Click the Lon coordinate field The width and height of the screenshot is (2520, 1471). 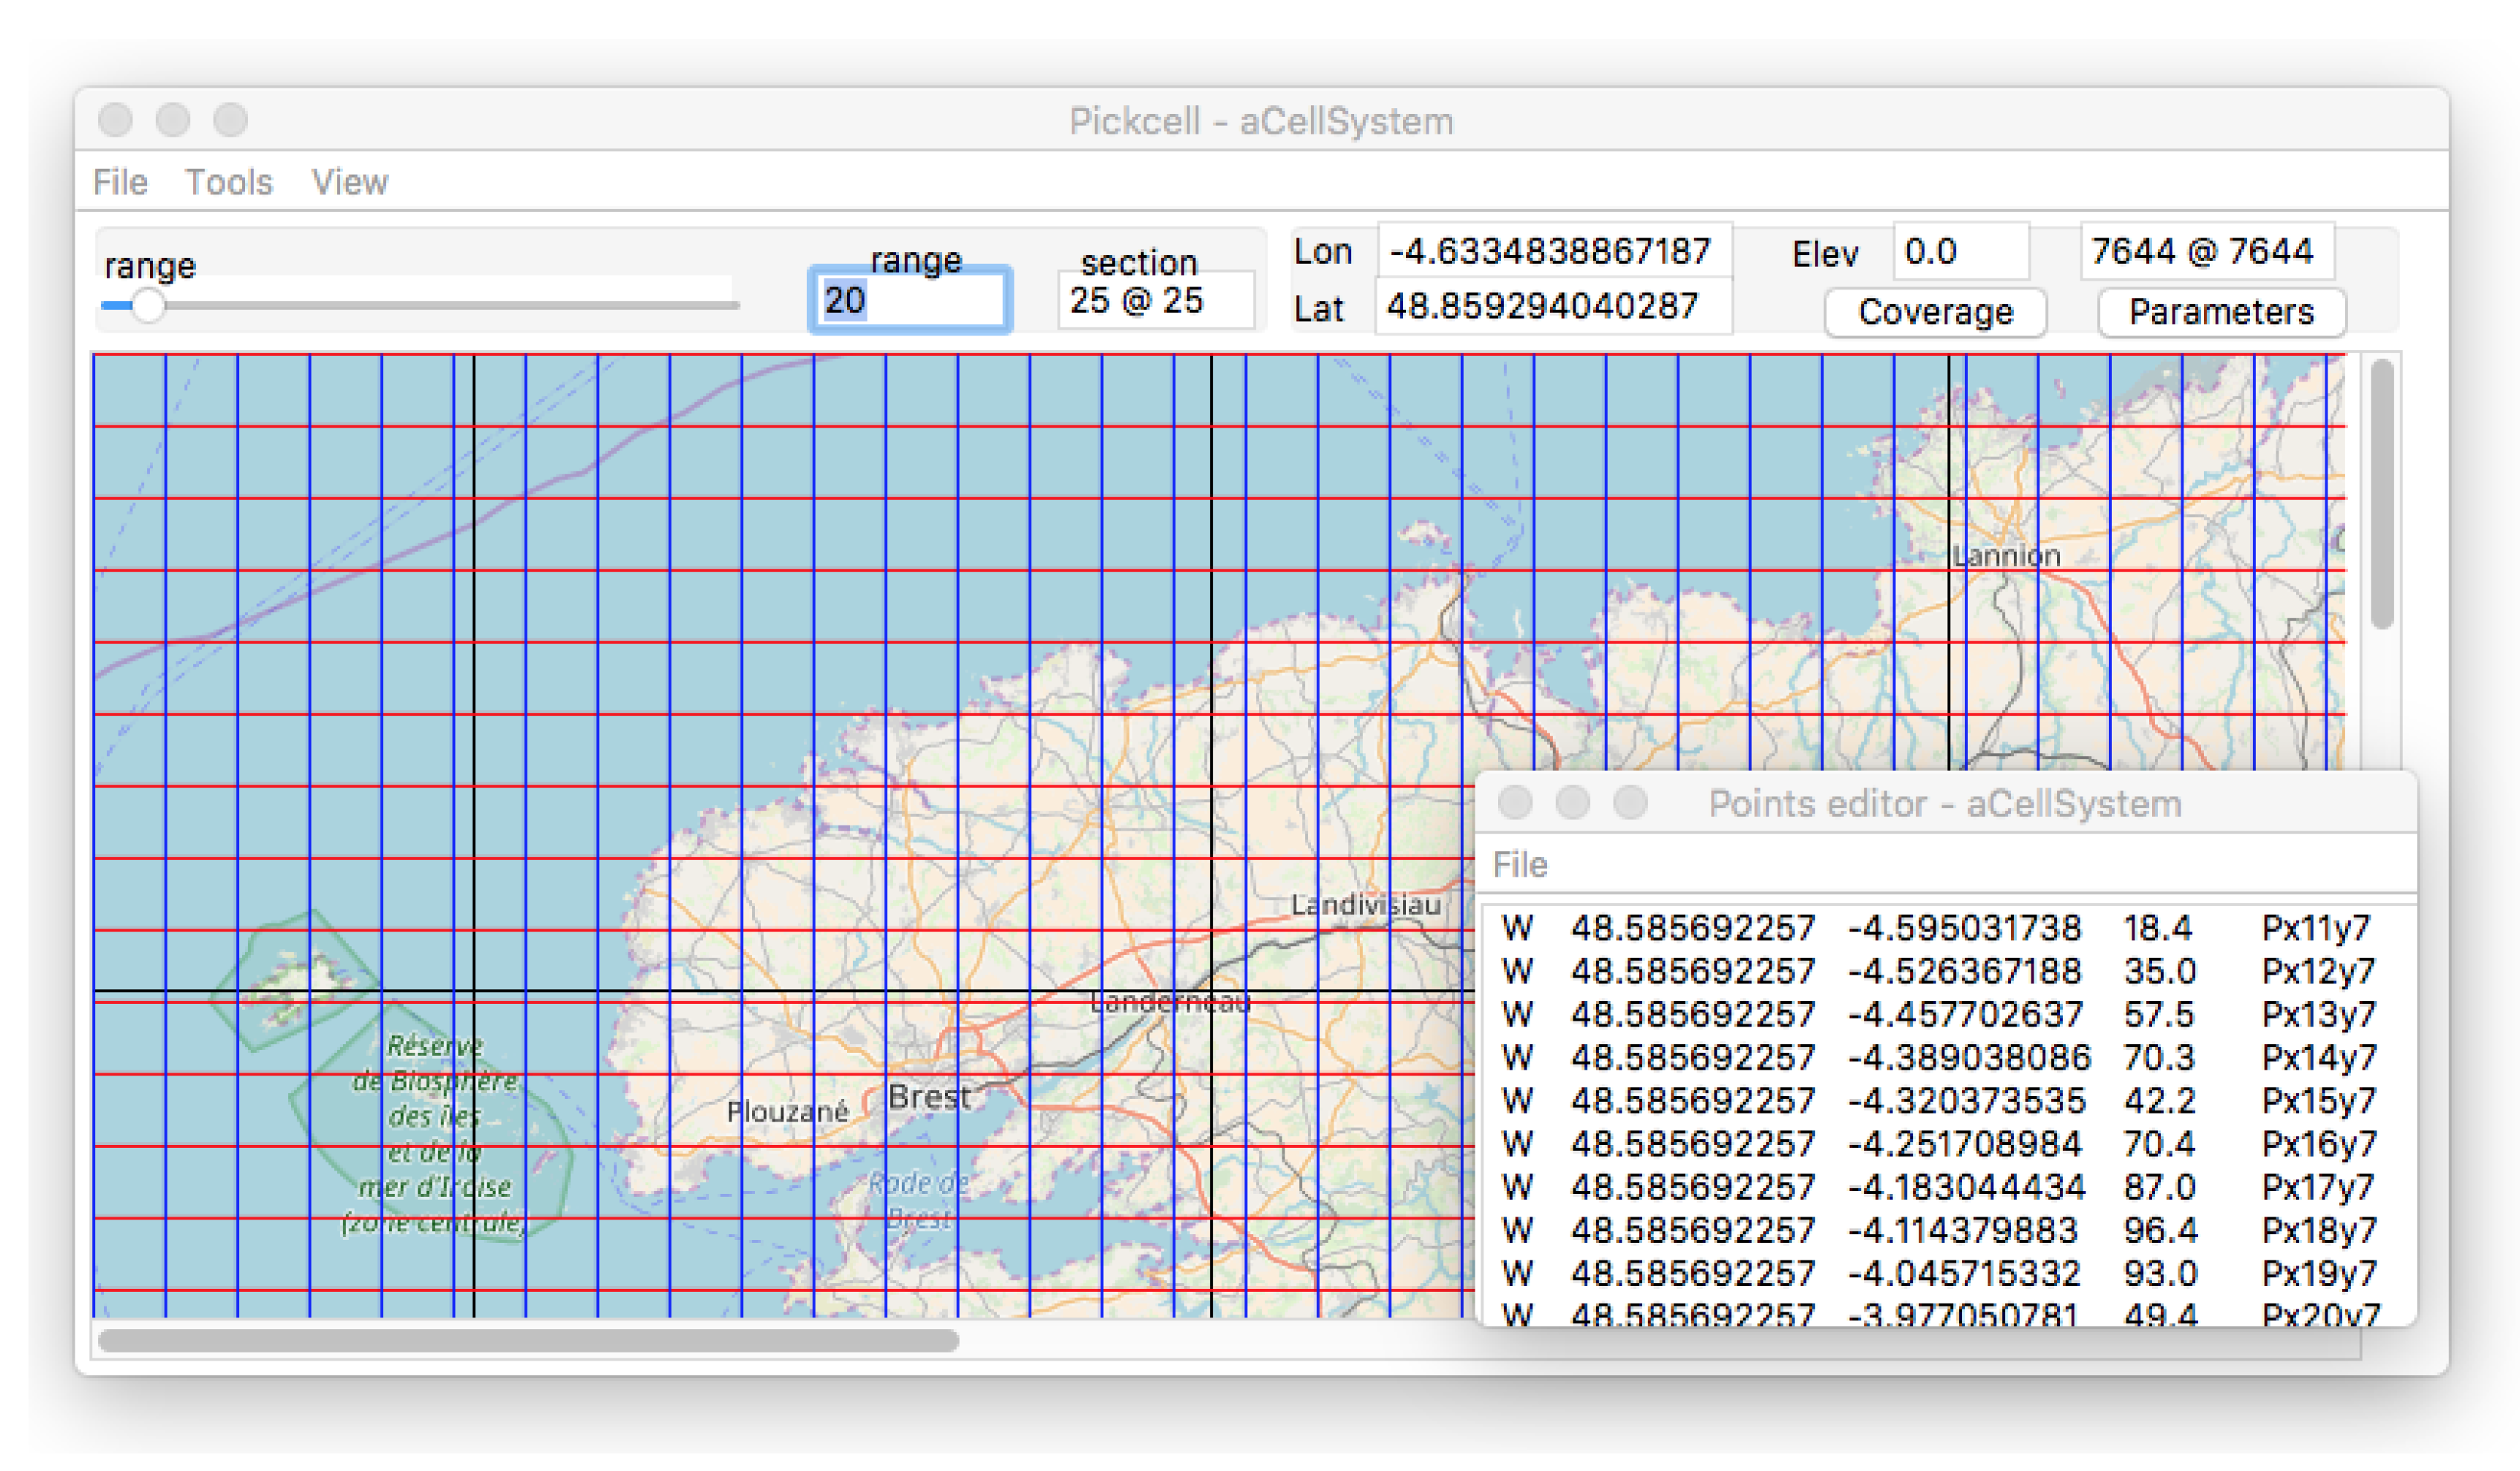pos(1555,251)
